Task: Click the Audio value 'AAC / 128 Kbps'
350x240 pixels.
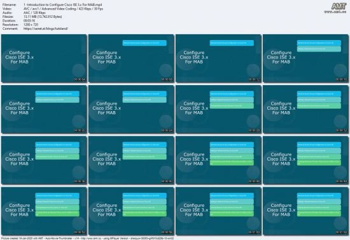Action: pos(34,13)
